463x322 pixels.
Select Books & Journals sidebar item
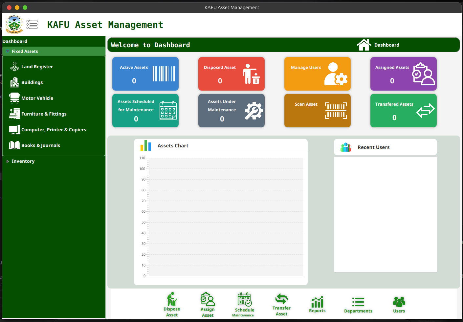click(x=40, y=145)
